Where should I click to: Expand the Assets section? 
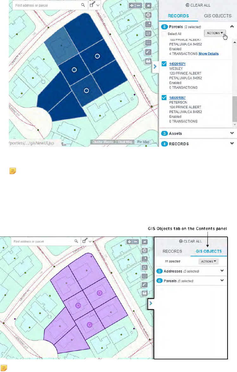click(x=232, y=133)
